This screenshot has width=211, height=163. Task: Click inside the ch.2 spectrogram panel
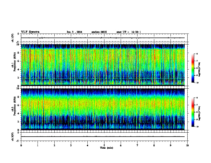(103, 109)
